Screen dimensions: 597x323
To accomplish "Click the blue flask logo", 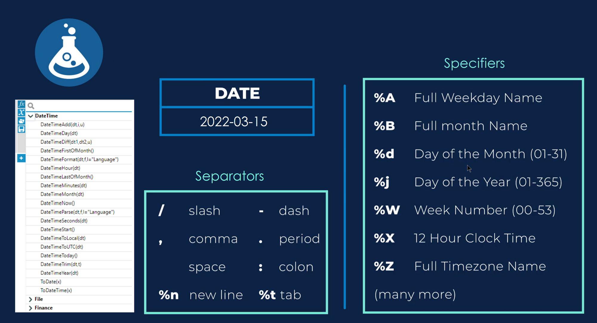I will [69, 53].
